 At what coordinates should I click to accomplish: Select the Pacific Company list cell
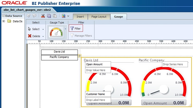(59, 57)
